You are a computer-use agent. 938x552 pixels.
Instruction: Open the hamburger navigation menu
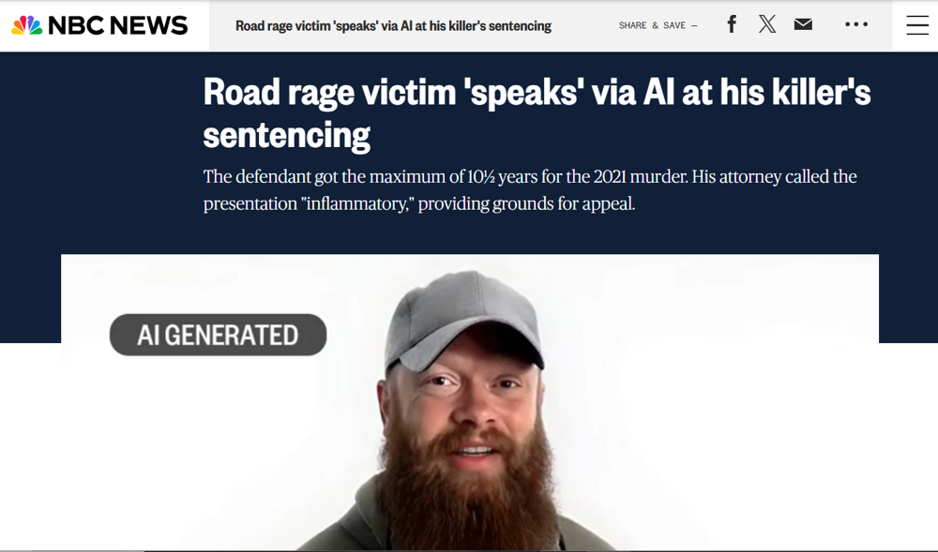coord(917,25)
